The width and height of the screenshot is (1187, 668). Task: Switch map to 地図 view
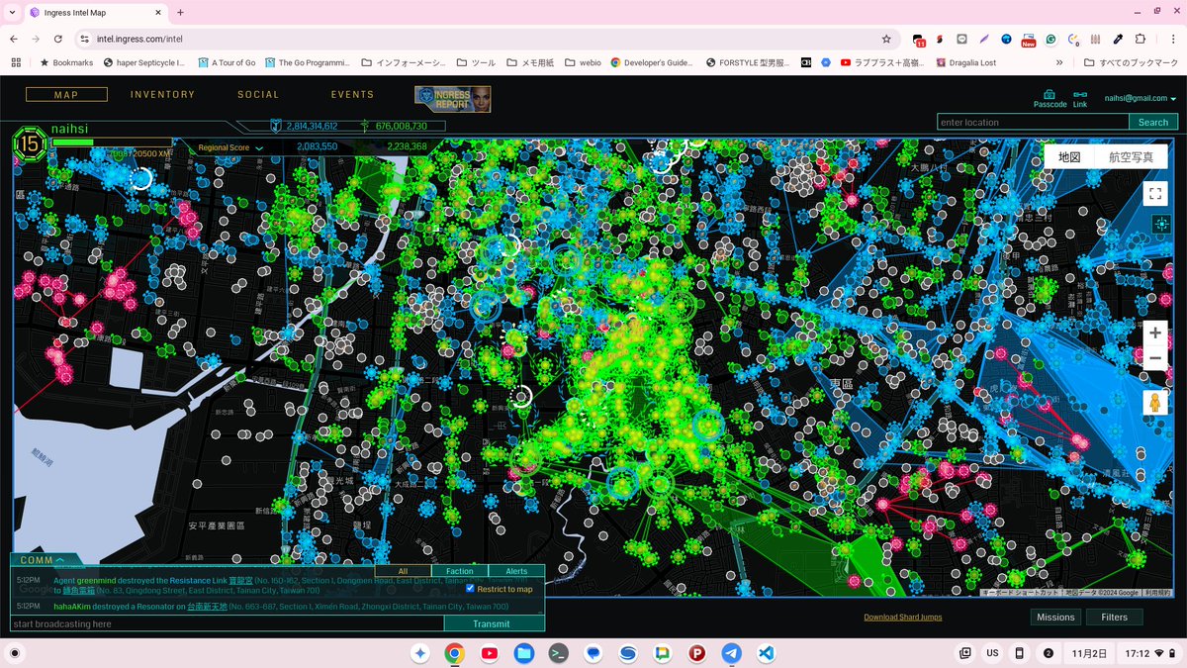tap(1069, 156)
